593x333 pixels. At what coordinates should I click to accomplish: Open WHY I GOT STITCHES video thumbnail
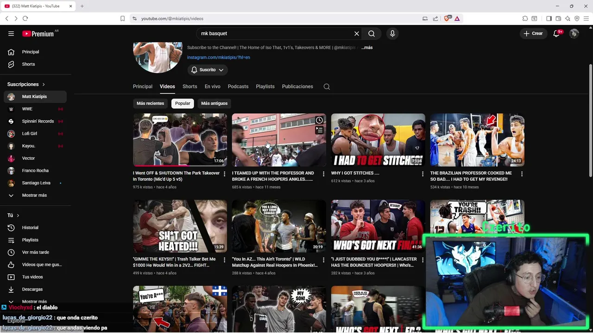(378, 140)
